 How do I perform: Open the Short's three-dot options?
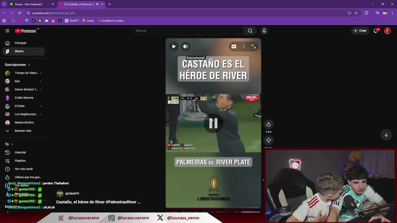pyautogui.click(x=244, y=46)
